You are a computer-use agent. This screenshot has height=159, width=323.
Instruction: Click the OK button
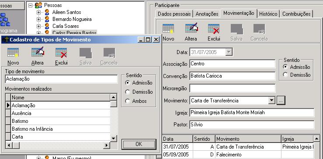[139, 144]
